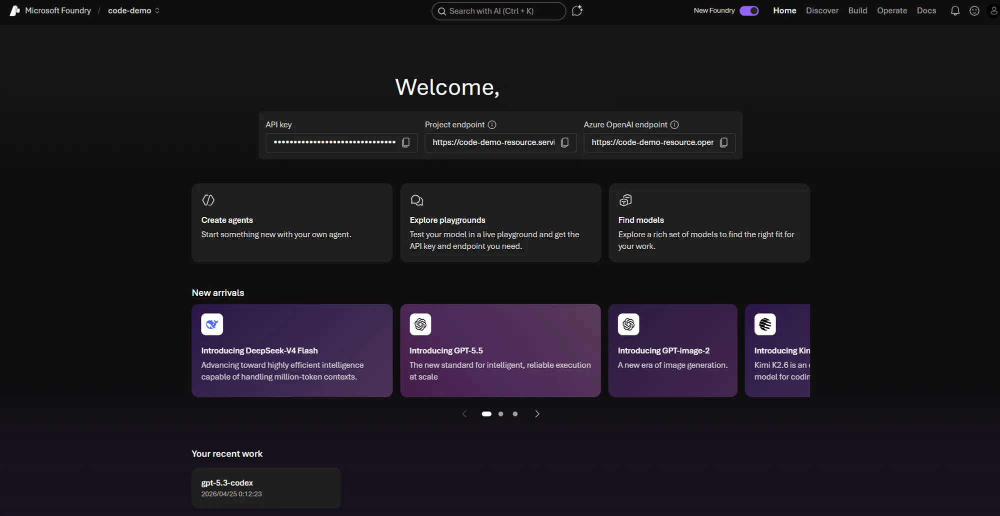Click the DeepSeek whale logo
This screenshot has width=1000, height=516.
[x=212, y=324]
